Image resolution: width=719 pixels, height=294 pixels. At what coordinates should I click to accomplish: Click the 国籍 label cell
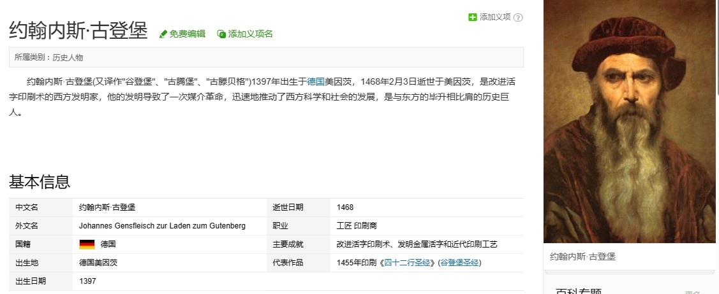tap(41, 244)
